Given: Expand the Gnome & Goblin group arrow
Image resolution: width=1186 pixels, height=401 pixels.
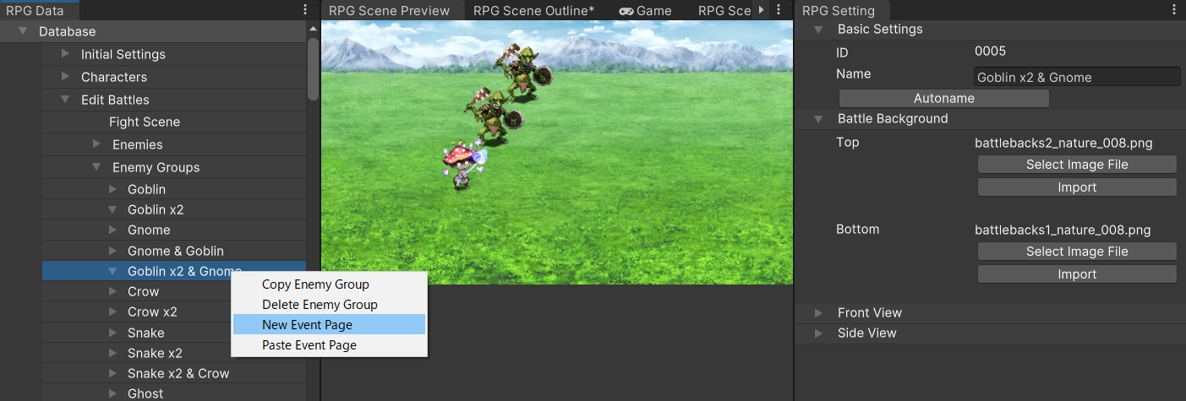Looking at the screenshot, I should click(x=112, y=251).
